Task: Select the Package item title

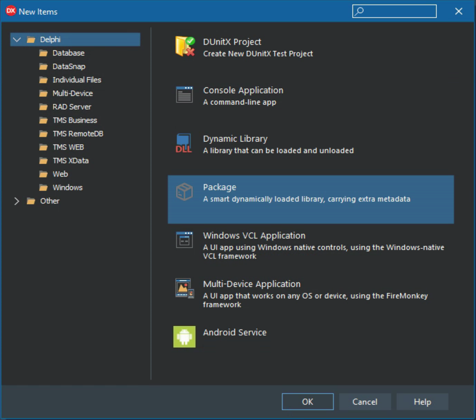Action: pyautogui.click(x=220, y=187)
